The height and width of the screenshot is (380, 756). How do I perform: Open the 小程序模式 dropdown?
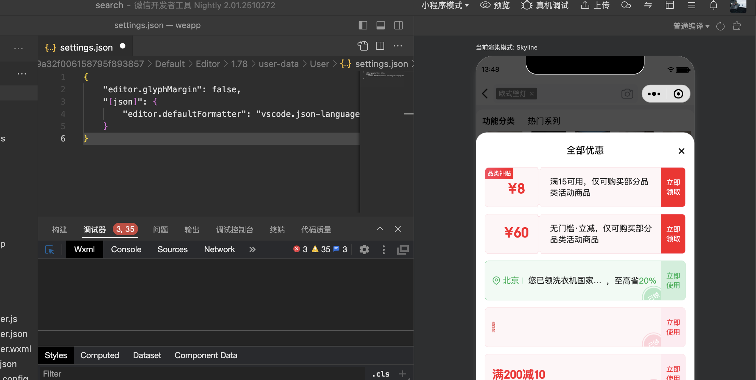click(x=445, y=5)
